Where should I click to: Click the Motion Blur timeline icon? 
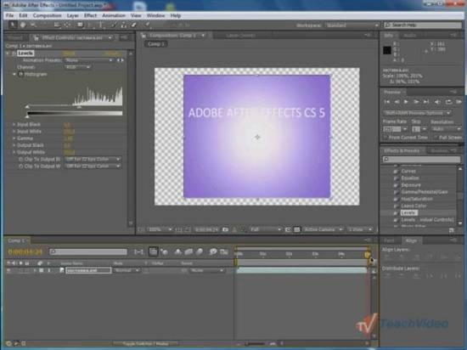(200, 252)
